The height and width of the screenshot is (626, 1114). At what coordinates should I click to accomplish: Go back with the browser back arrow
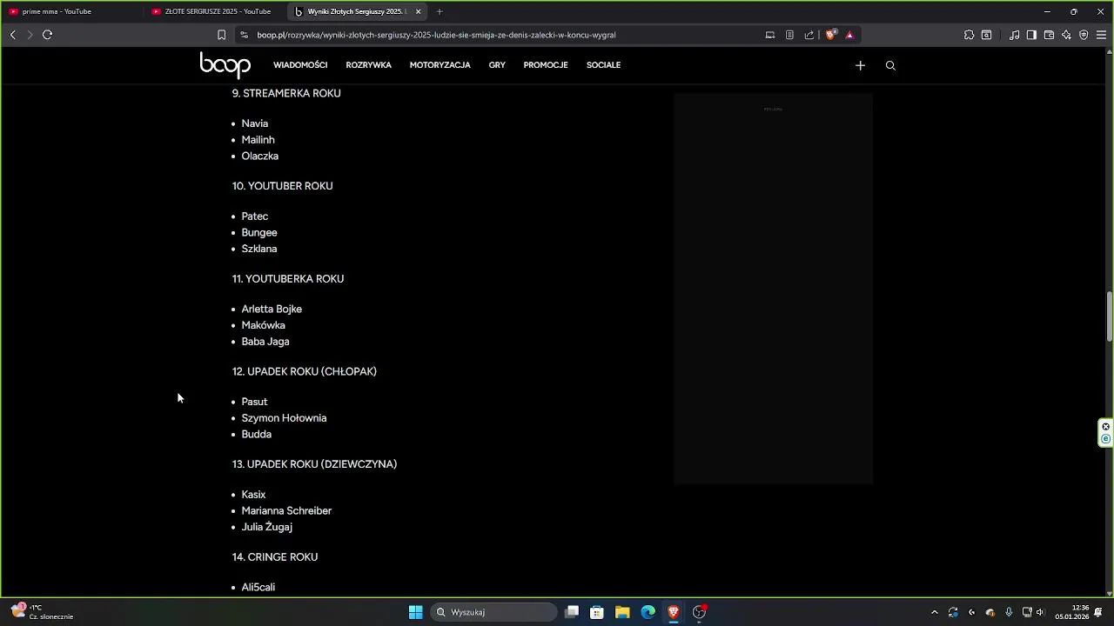[x=13, y=35]
